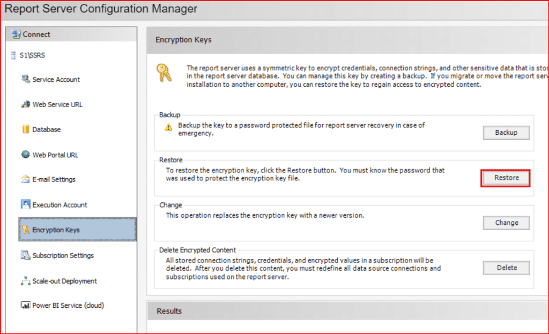Click the E-mail Settings envelope icon
The height and width of the screenshot is (334, 549).
coord(25,179)
